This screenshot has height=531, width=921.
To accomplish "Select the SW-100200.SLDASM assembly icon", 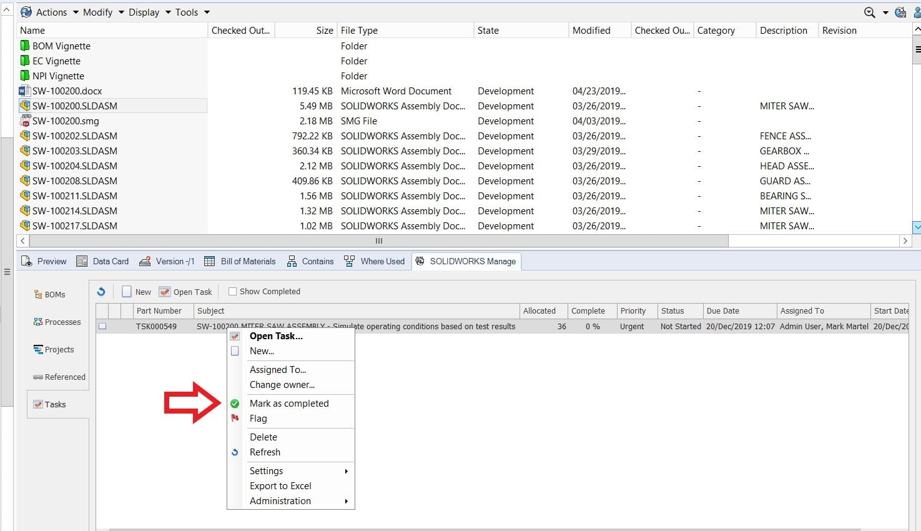I will point(25,106).
